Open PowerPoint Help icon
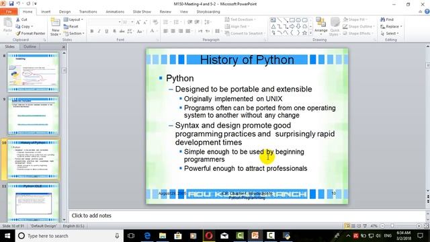The height and width of the screenshot is (242, 430). coord(427,11)
